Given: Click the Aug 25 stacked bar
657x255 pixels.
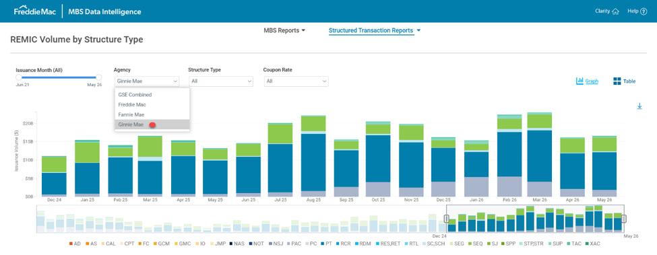Looking at the screenshot, I should pos(313,156).
